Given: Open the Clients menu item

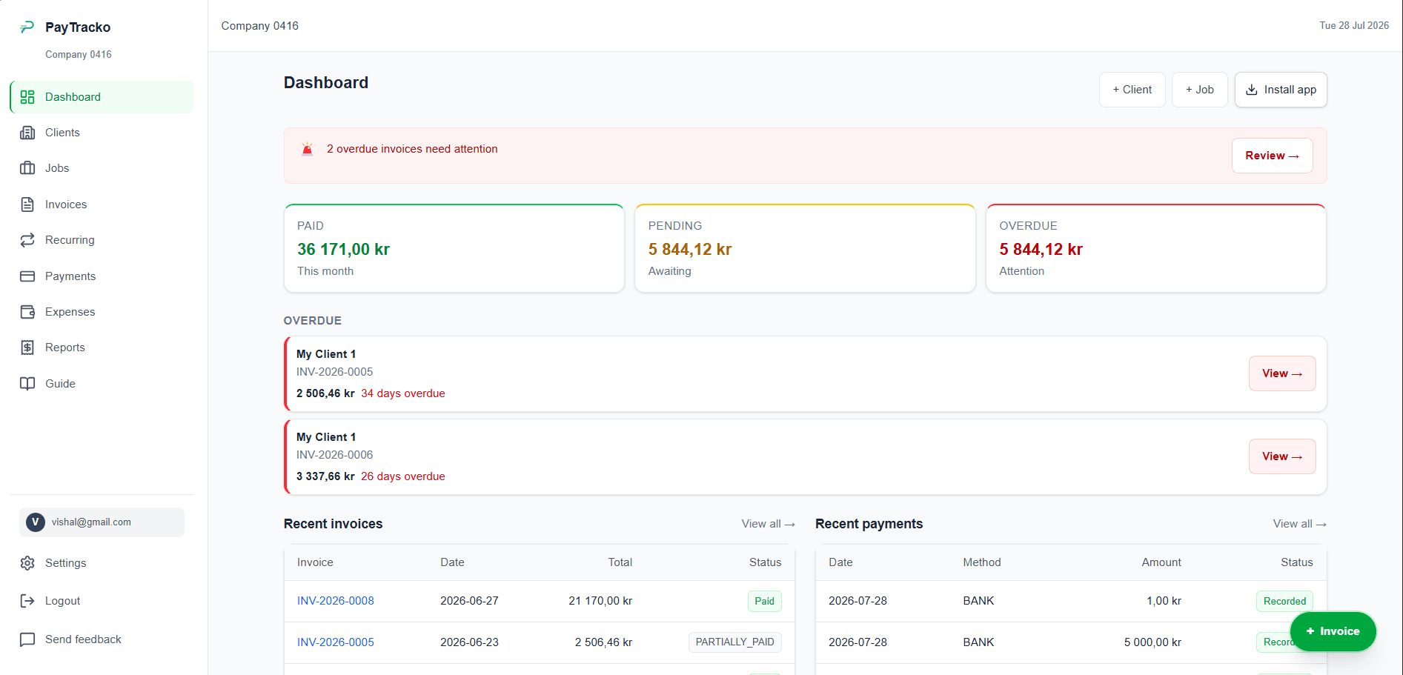Looking at the screenshot, I should point(102,133).
